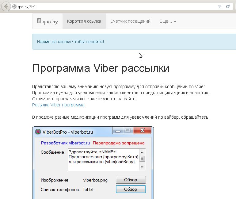Image resolution: width=236 pixels, height=199 pixels.
Task: Reload the page with the refresh icon
Action: pyautogui.click(x=228, y=6)
